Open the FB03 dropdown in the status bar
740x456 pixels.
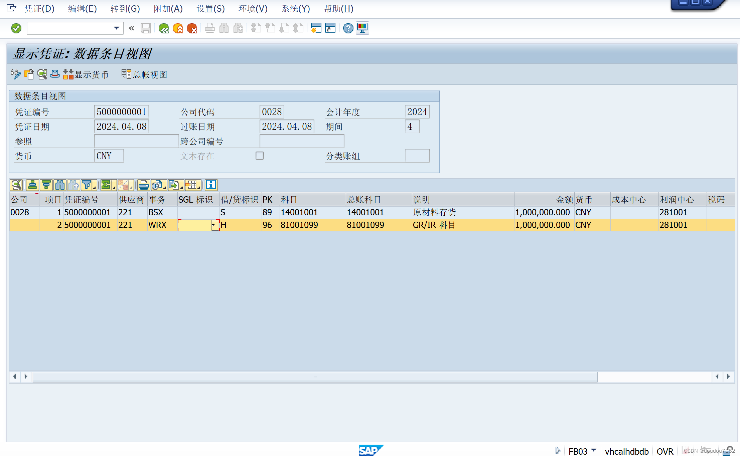tap(594, 451)
